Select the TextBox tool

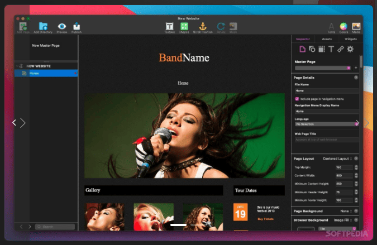[x=169, y=26]
